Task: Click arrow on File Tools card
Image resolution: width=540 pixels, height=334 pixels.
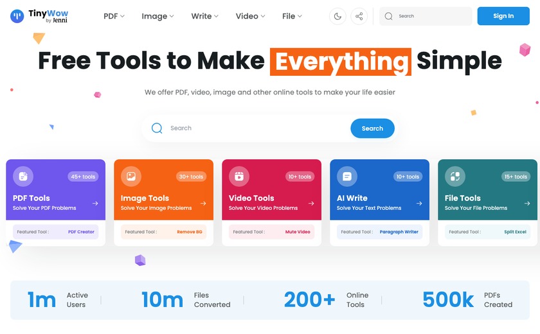Action: click(x=527, y=203)
